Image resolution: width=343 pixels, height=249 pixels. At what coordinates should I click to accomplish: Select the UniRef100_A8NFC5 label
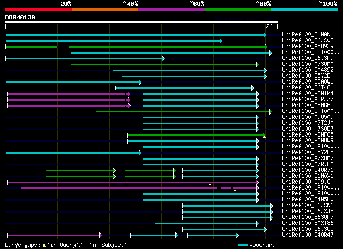point(308,134)
